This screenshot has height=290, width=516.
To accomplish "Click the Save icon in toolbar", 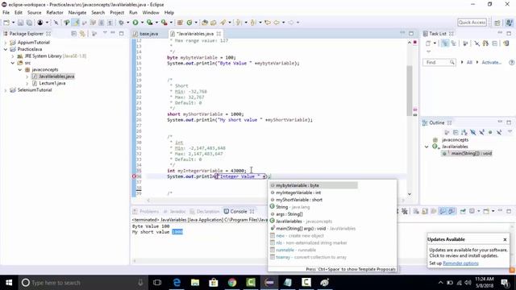I will [x=20, y=23].
